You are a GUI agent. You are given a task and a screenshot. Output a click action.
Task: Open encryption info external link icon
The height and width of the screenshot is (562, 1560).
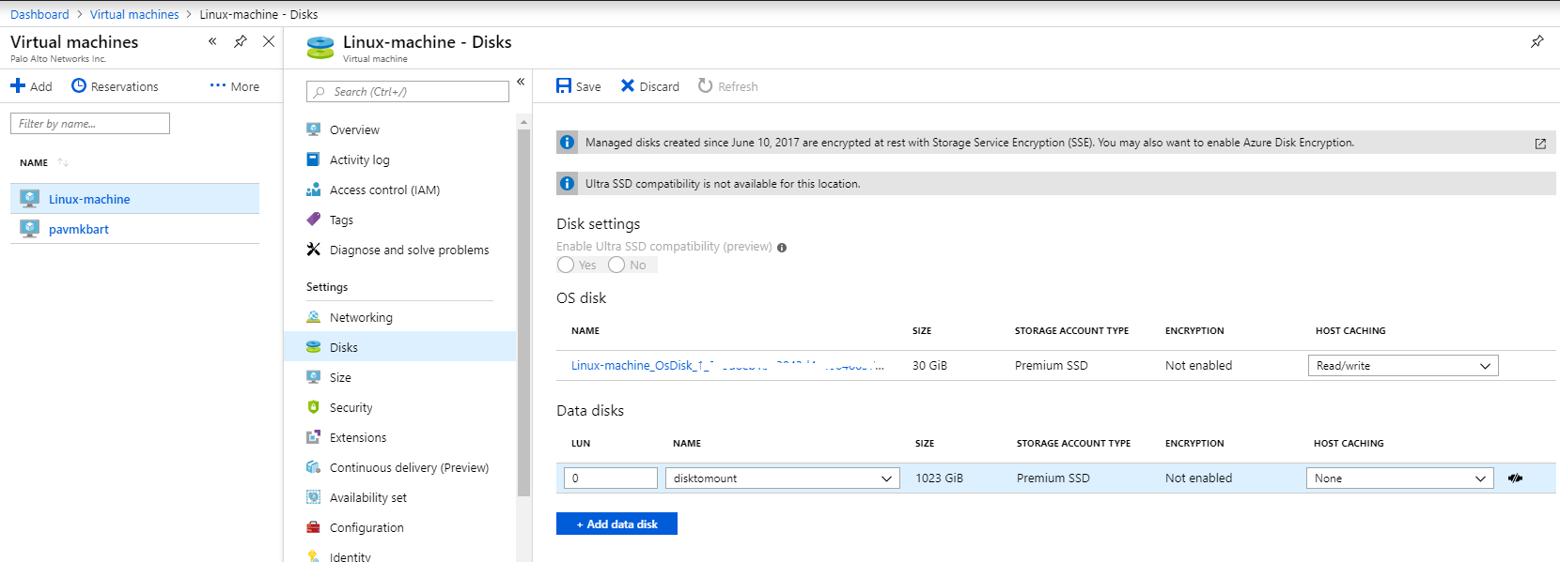(1540, 144)
